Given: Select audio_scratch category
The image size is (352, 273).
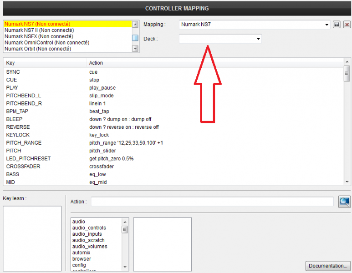Looking at the screenshot, I should pos(96,240).
